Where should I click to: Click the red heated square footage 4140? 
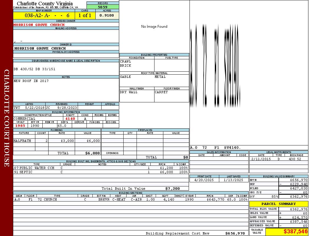pyautogui.click(x=70, y=119)
